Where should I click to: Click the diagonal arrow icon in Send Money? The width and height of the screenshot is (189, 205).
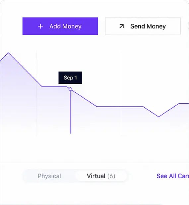(121, 26)
